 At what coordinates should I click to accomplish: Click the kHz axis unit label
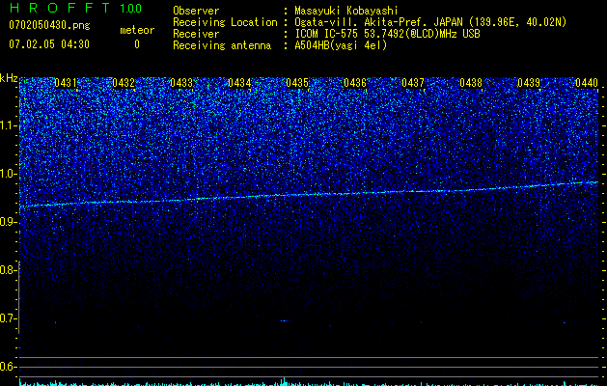click(9, 78)
